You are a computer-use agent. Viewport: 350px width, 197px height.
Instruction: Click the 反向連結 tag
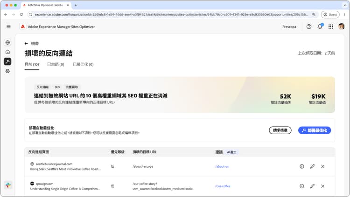point(42,87)
